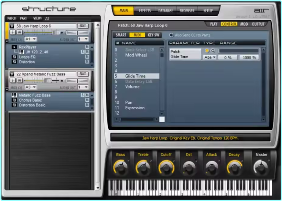Viewport: 282px width, 201px height.
Task: Open the Mod sub-page
Action: pos(244,24)
